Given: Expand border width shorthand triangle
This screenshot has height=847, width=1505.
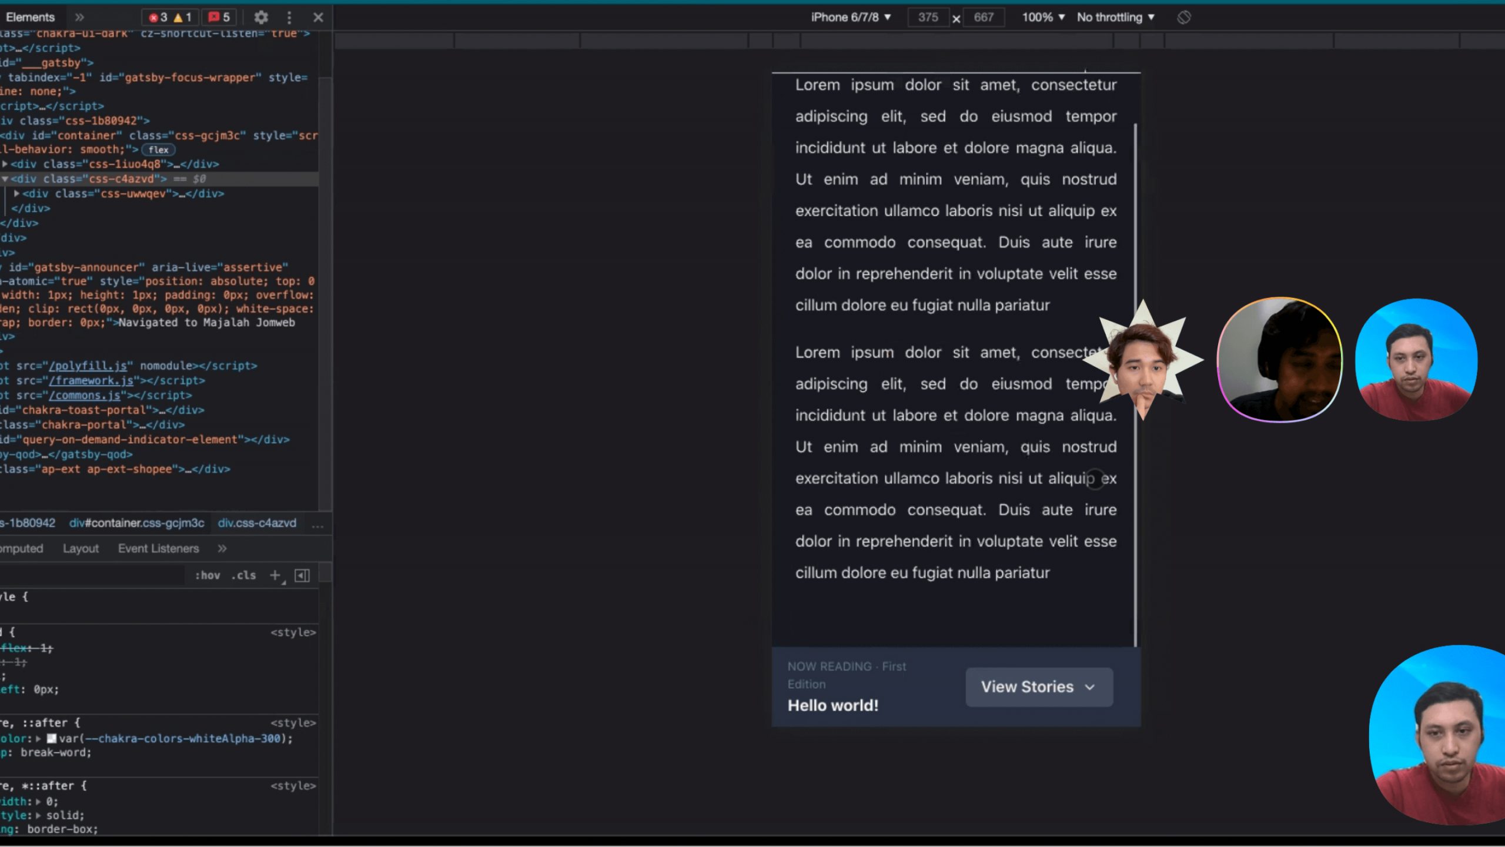Looking at the screenshot, I should pyautogui.click(x=38, y=802).
